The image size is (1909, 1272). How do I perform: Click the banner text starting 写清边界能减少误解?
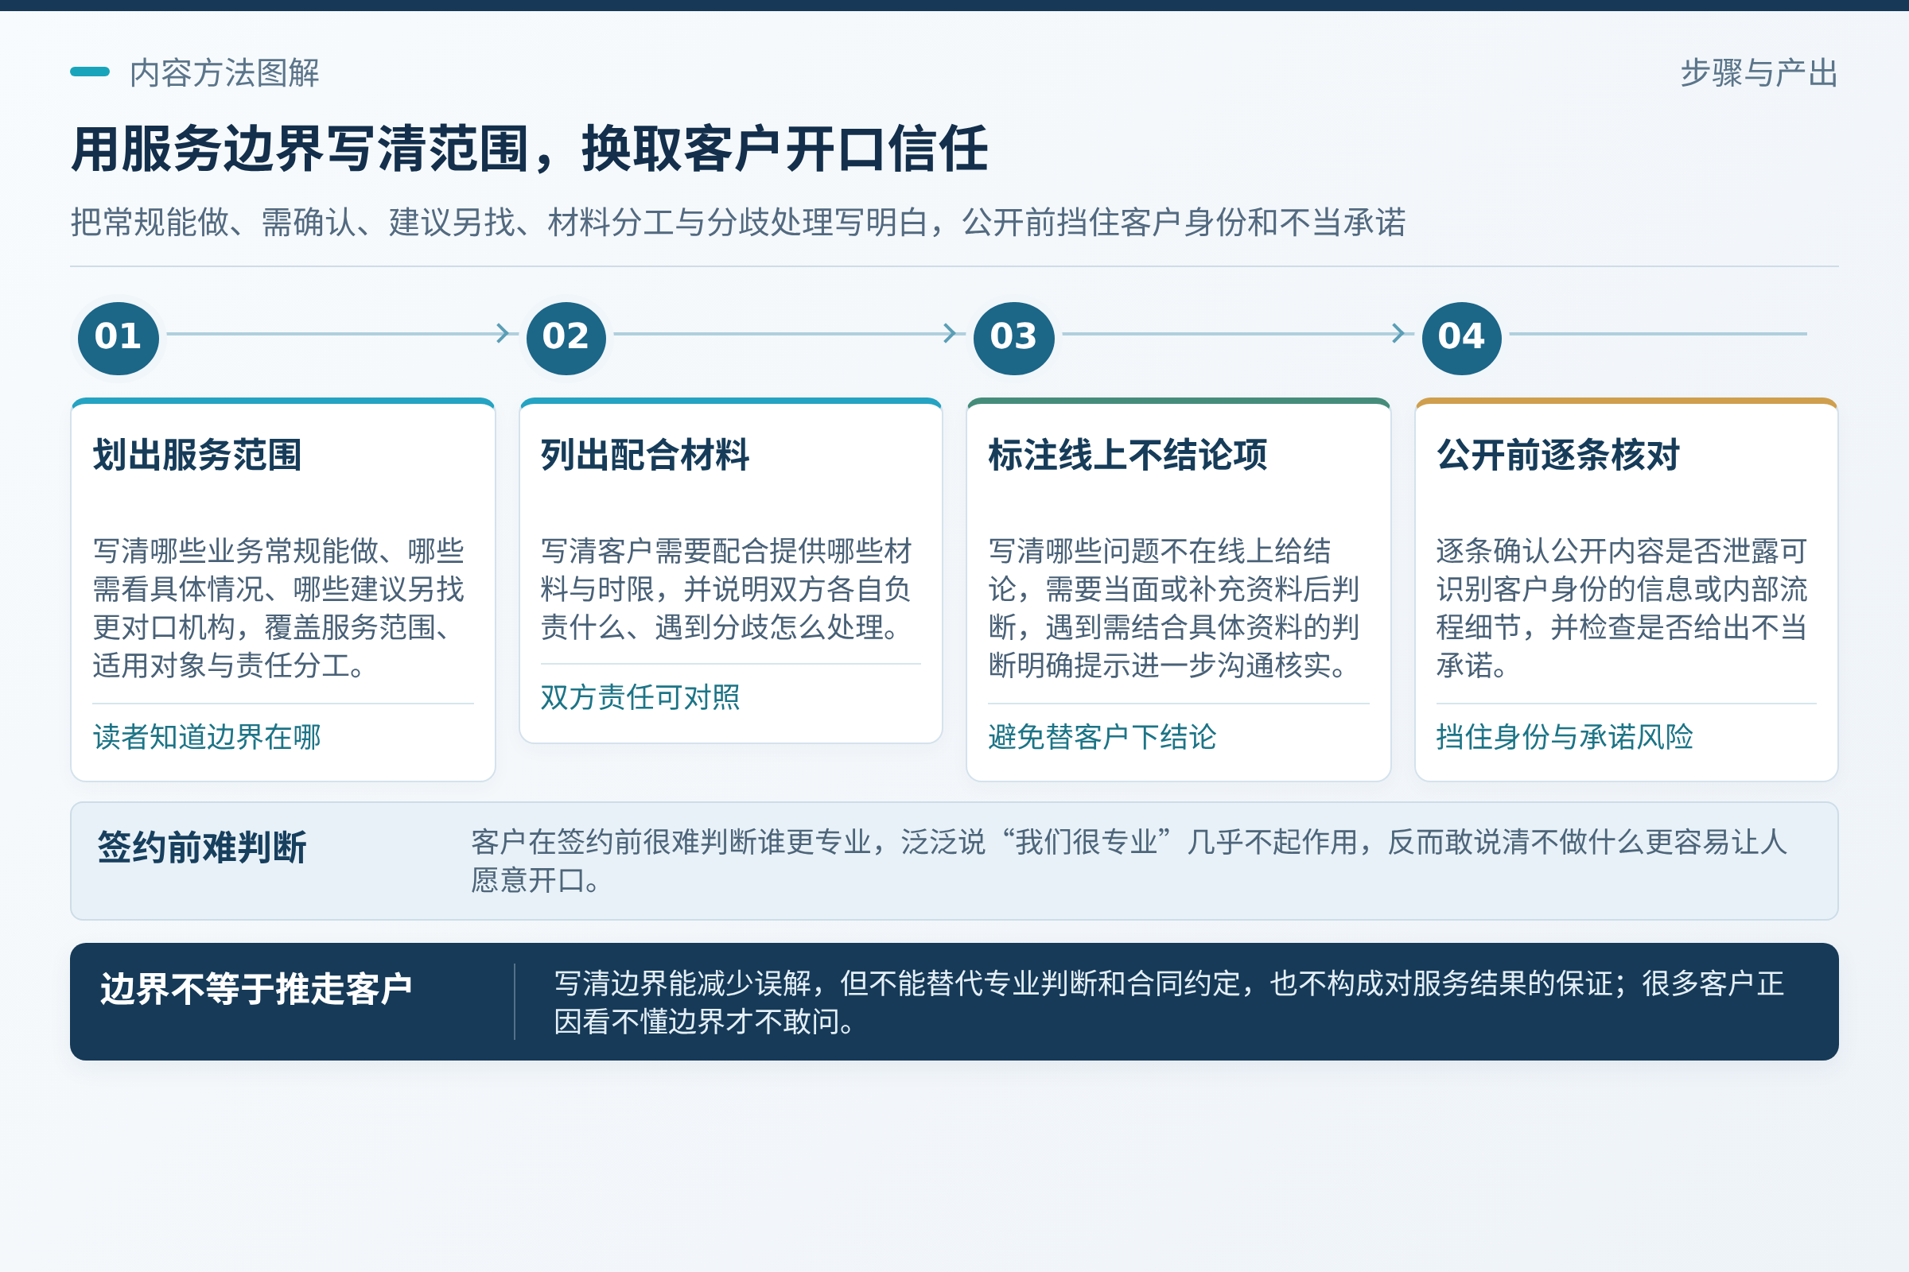(1169, 1002)
